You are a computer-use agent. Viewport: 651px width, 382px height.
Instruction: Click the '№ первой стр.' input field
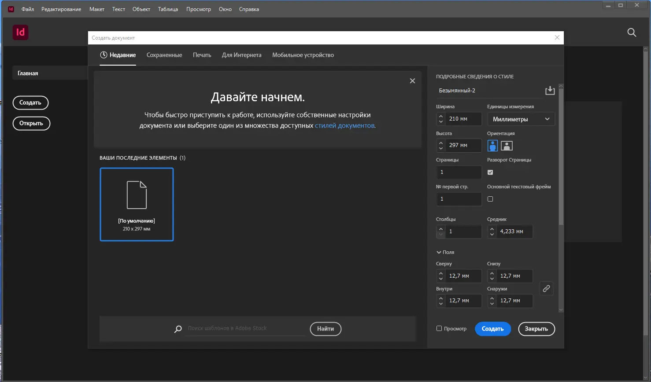[459, 199]
